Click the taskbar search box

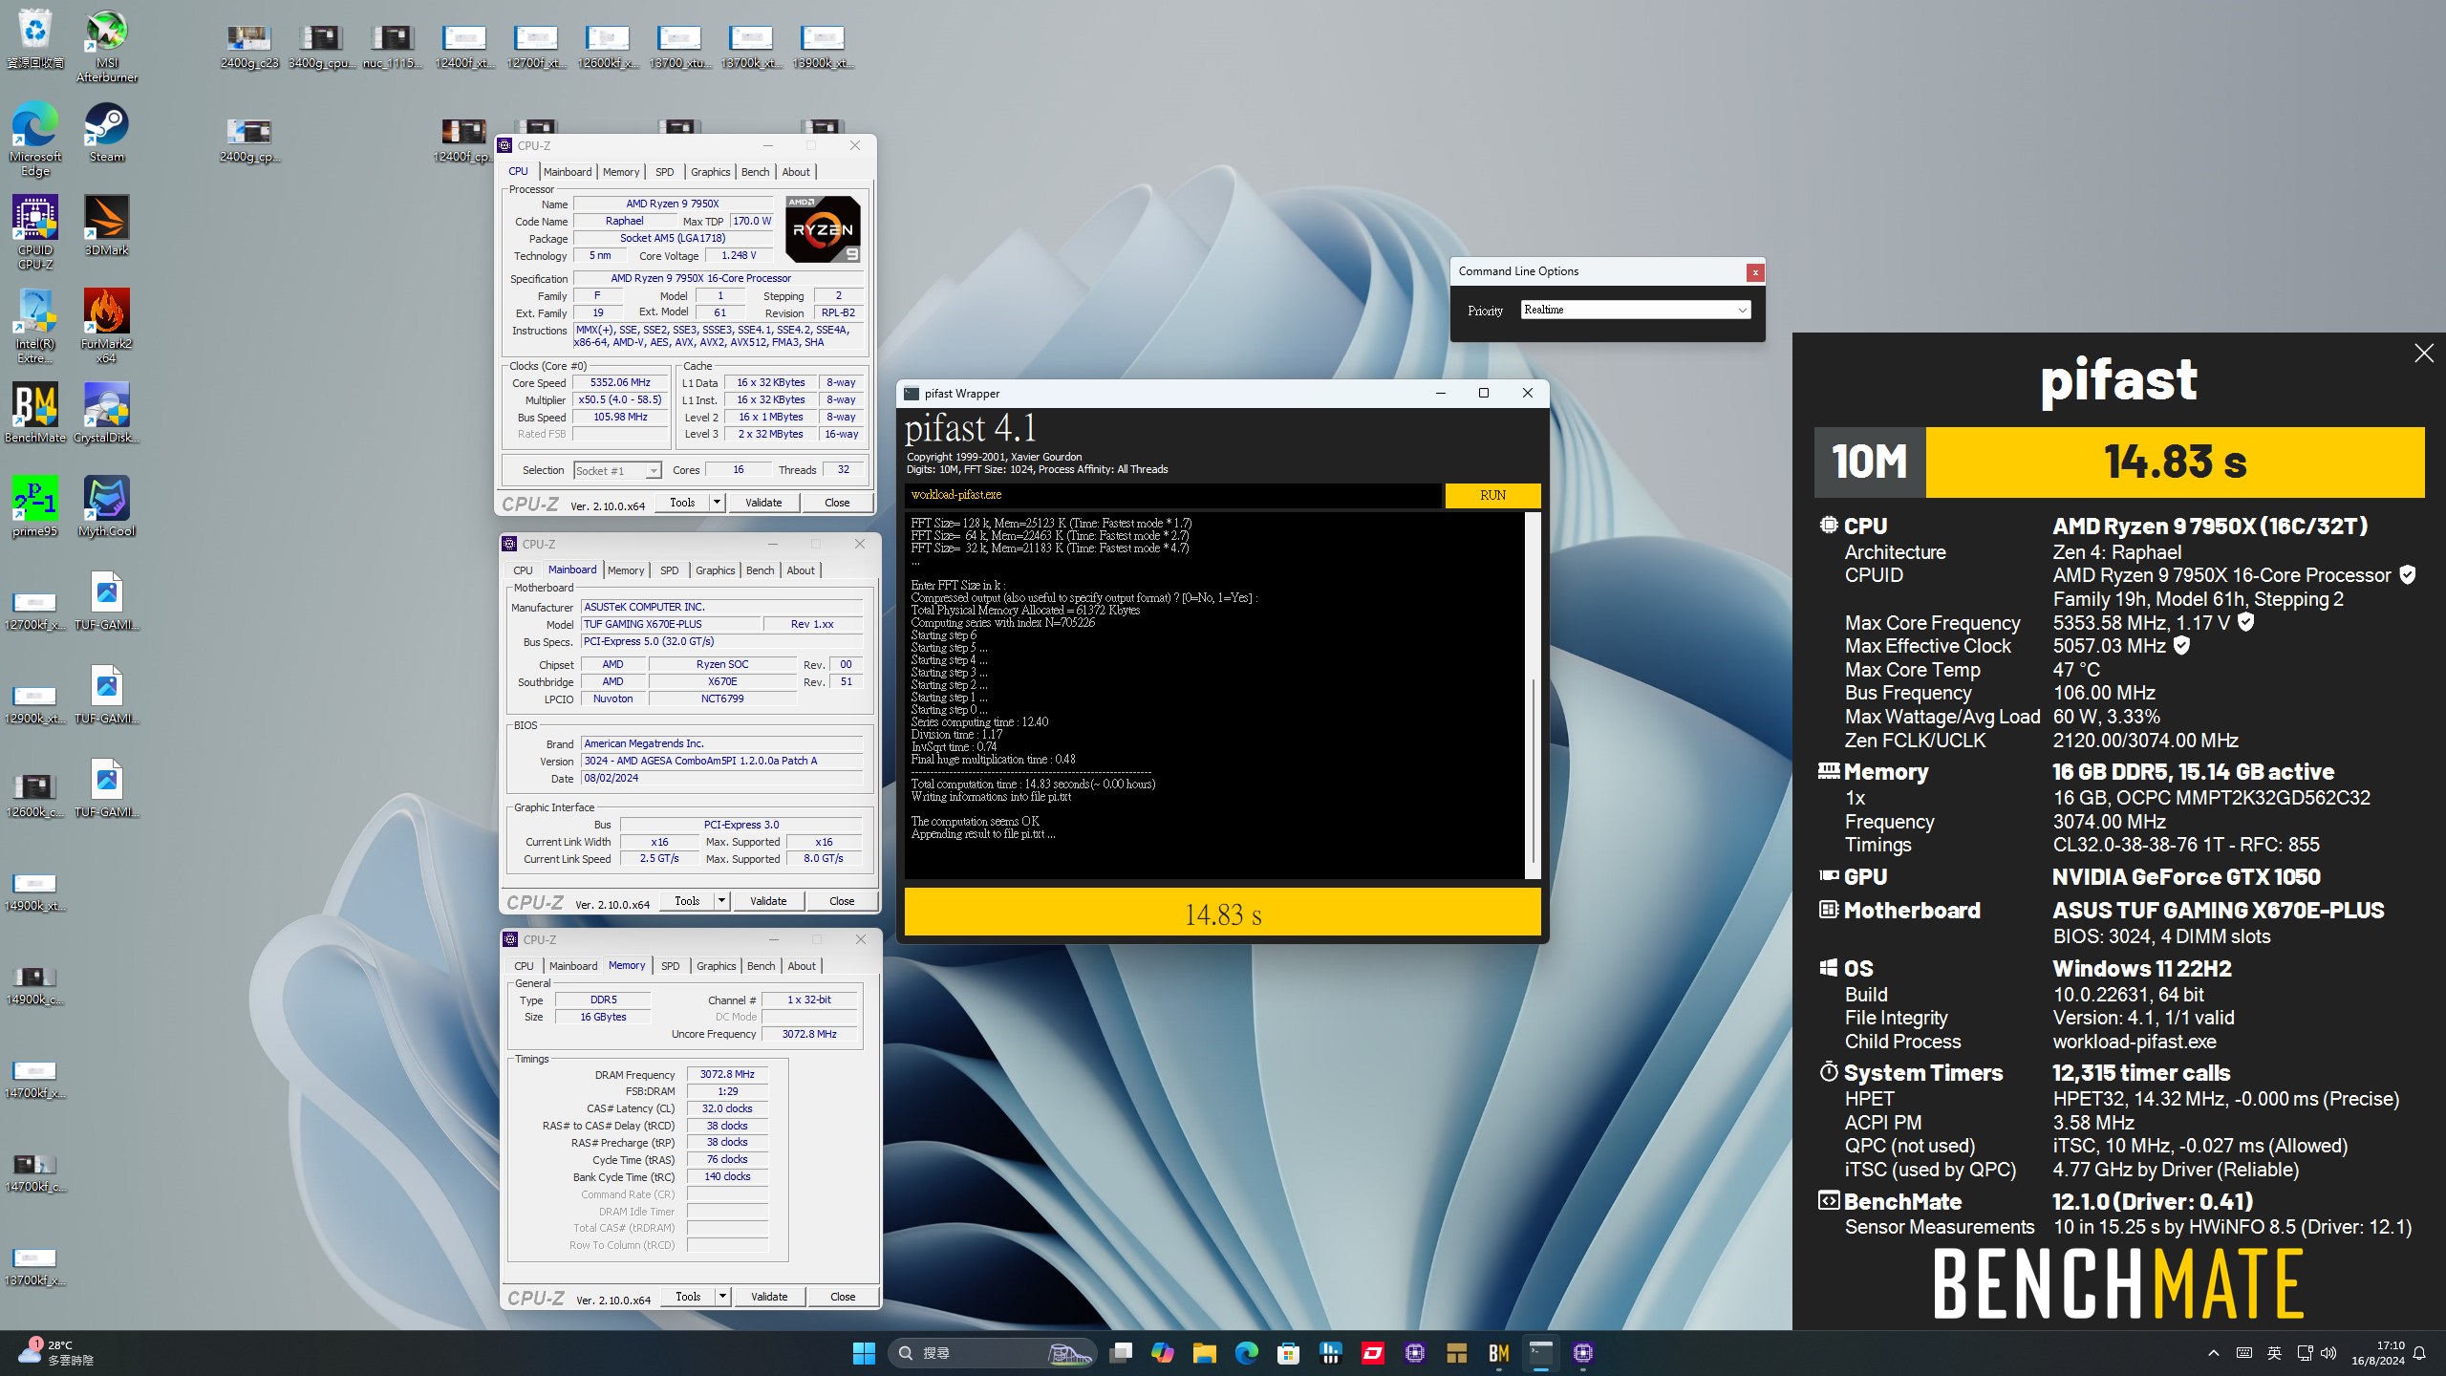[x=991, y=1353]
